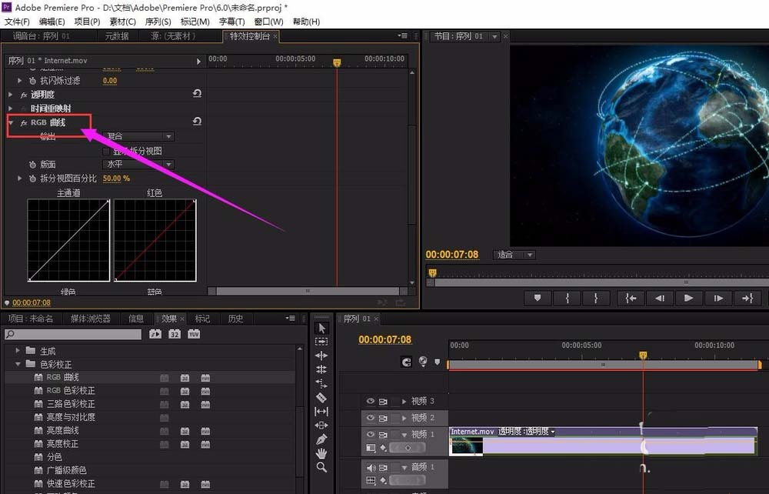Screen dimensions: 769x494
Task: Click the Add Marker button in program monitor
Action: click(x=538, y=298)
